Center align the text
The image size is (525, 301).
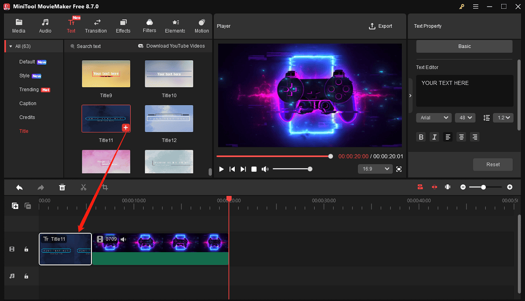461,137
